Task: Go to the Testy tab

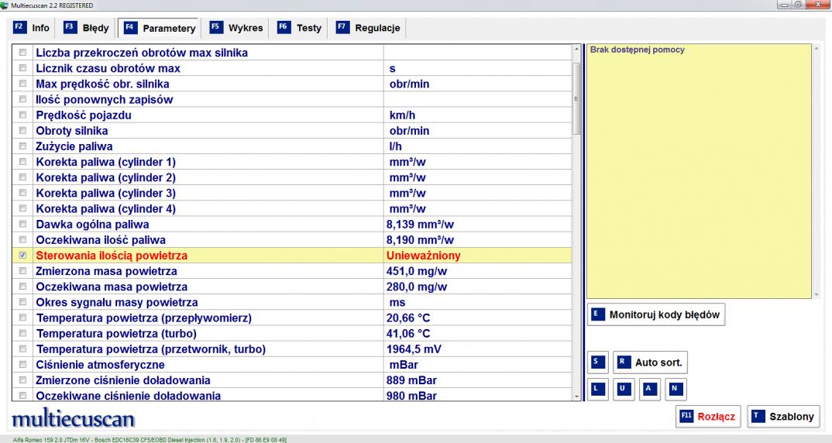Action: pos(300,28)
